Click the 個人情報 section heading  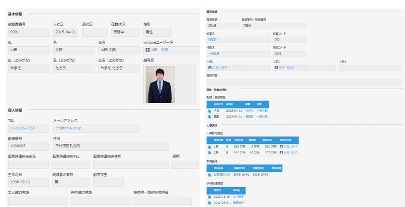point(15,110)
